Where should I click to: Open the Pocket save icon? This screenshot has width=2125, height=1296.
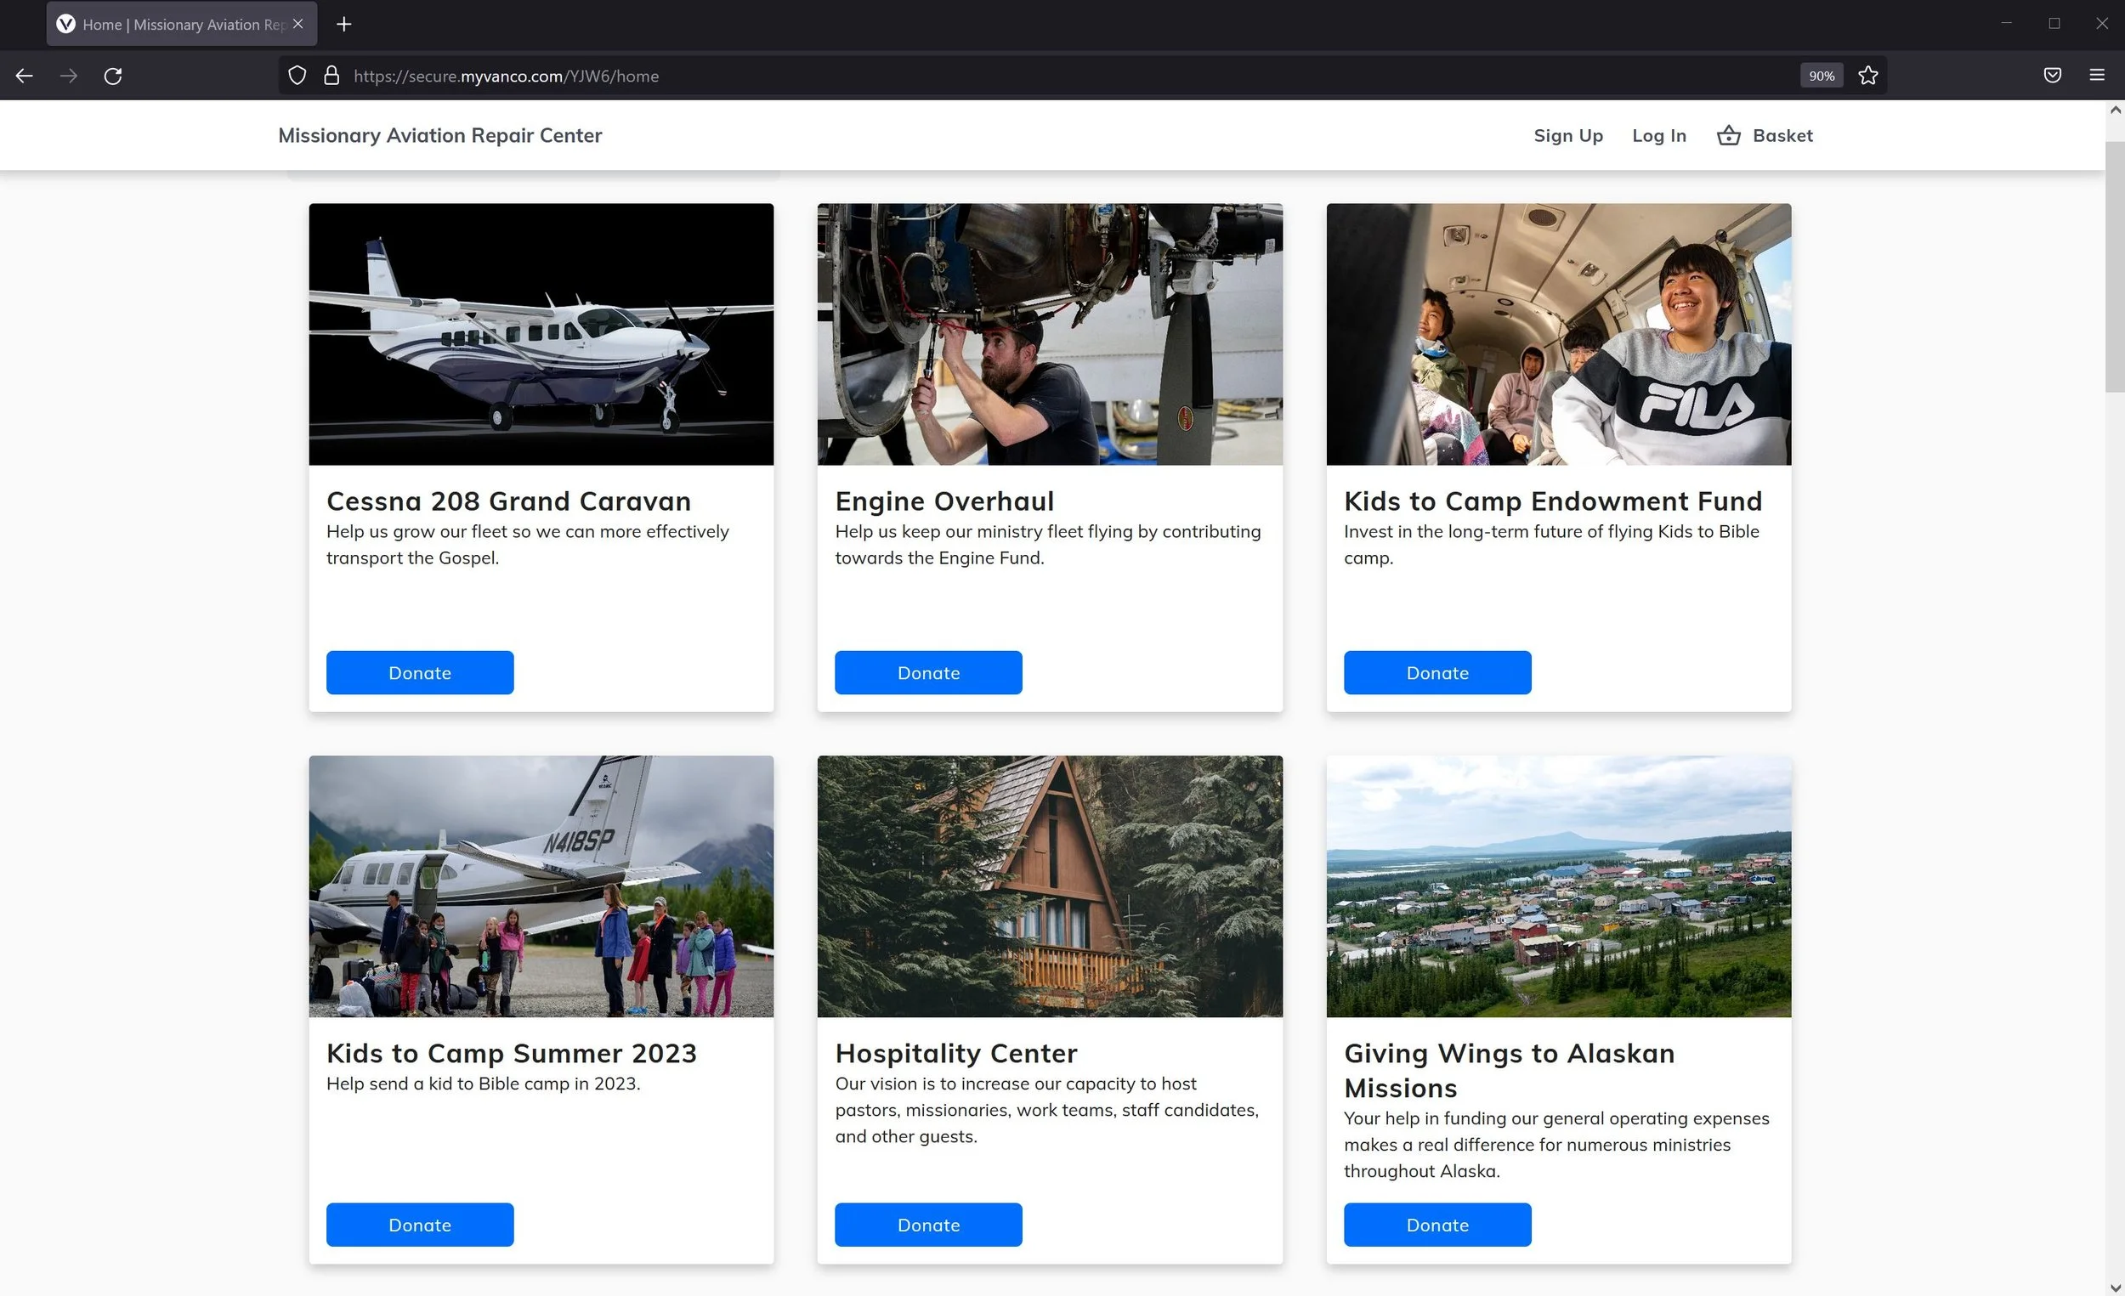pyautogui.click(x=2053, y=76)
